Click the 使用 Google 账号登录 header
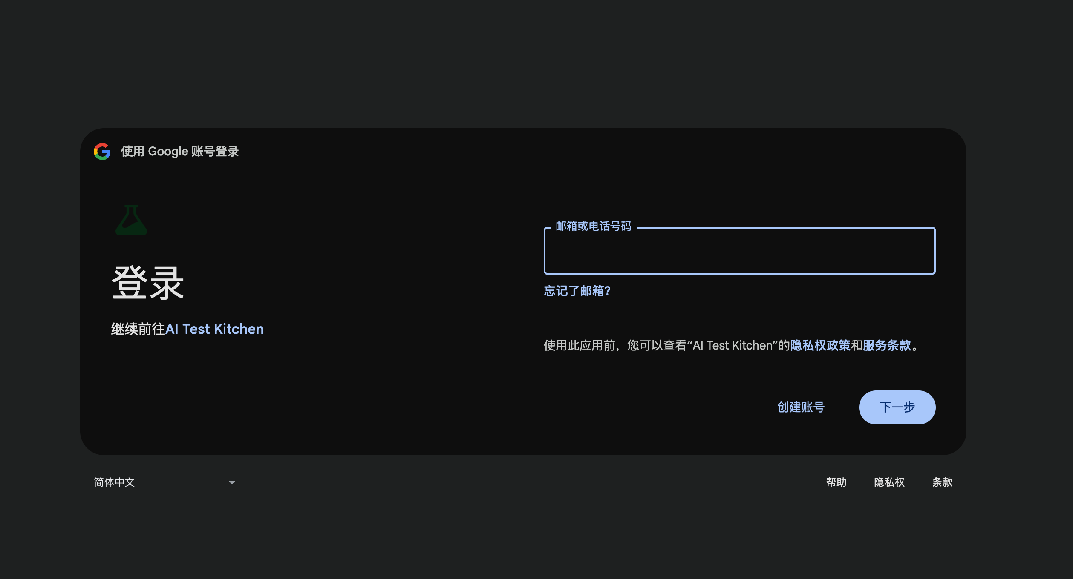This screenshot has width=1073, height=579. pos(180,152)
